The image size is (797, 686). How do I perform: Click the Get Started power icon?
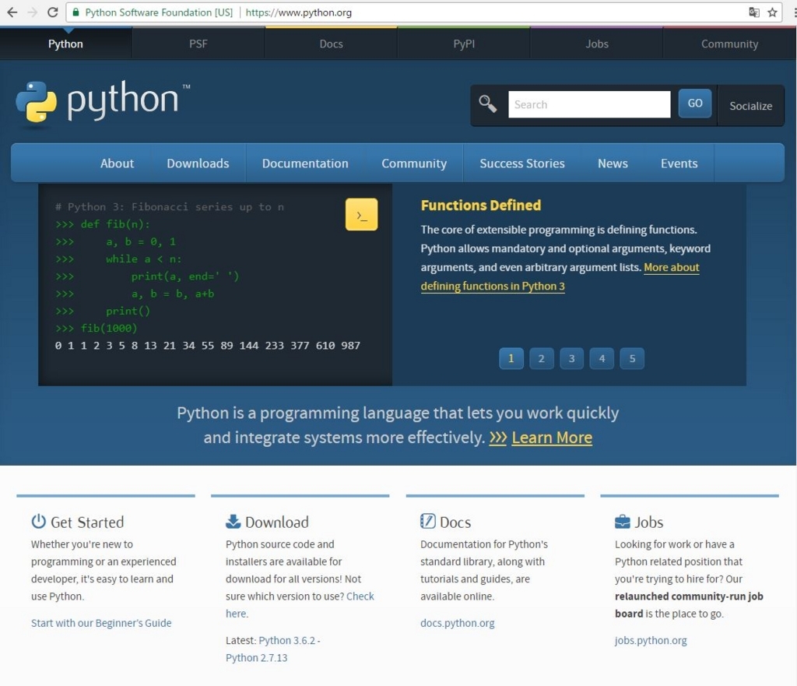pos(39,521)
